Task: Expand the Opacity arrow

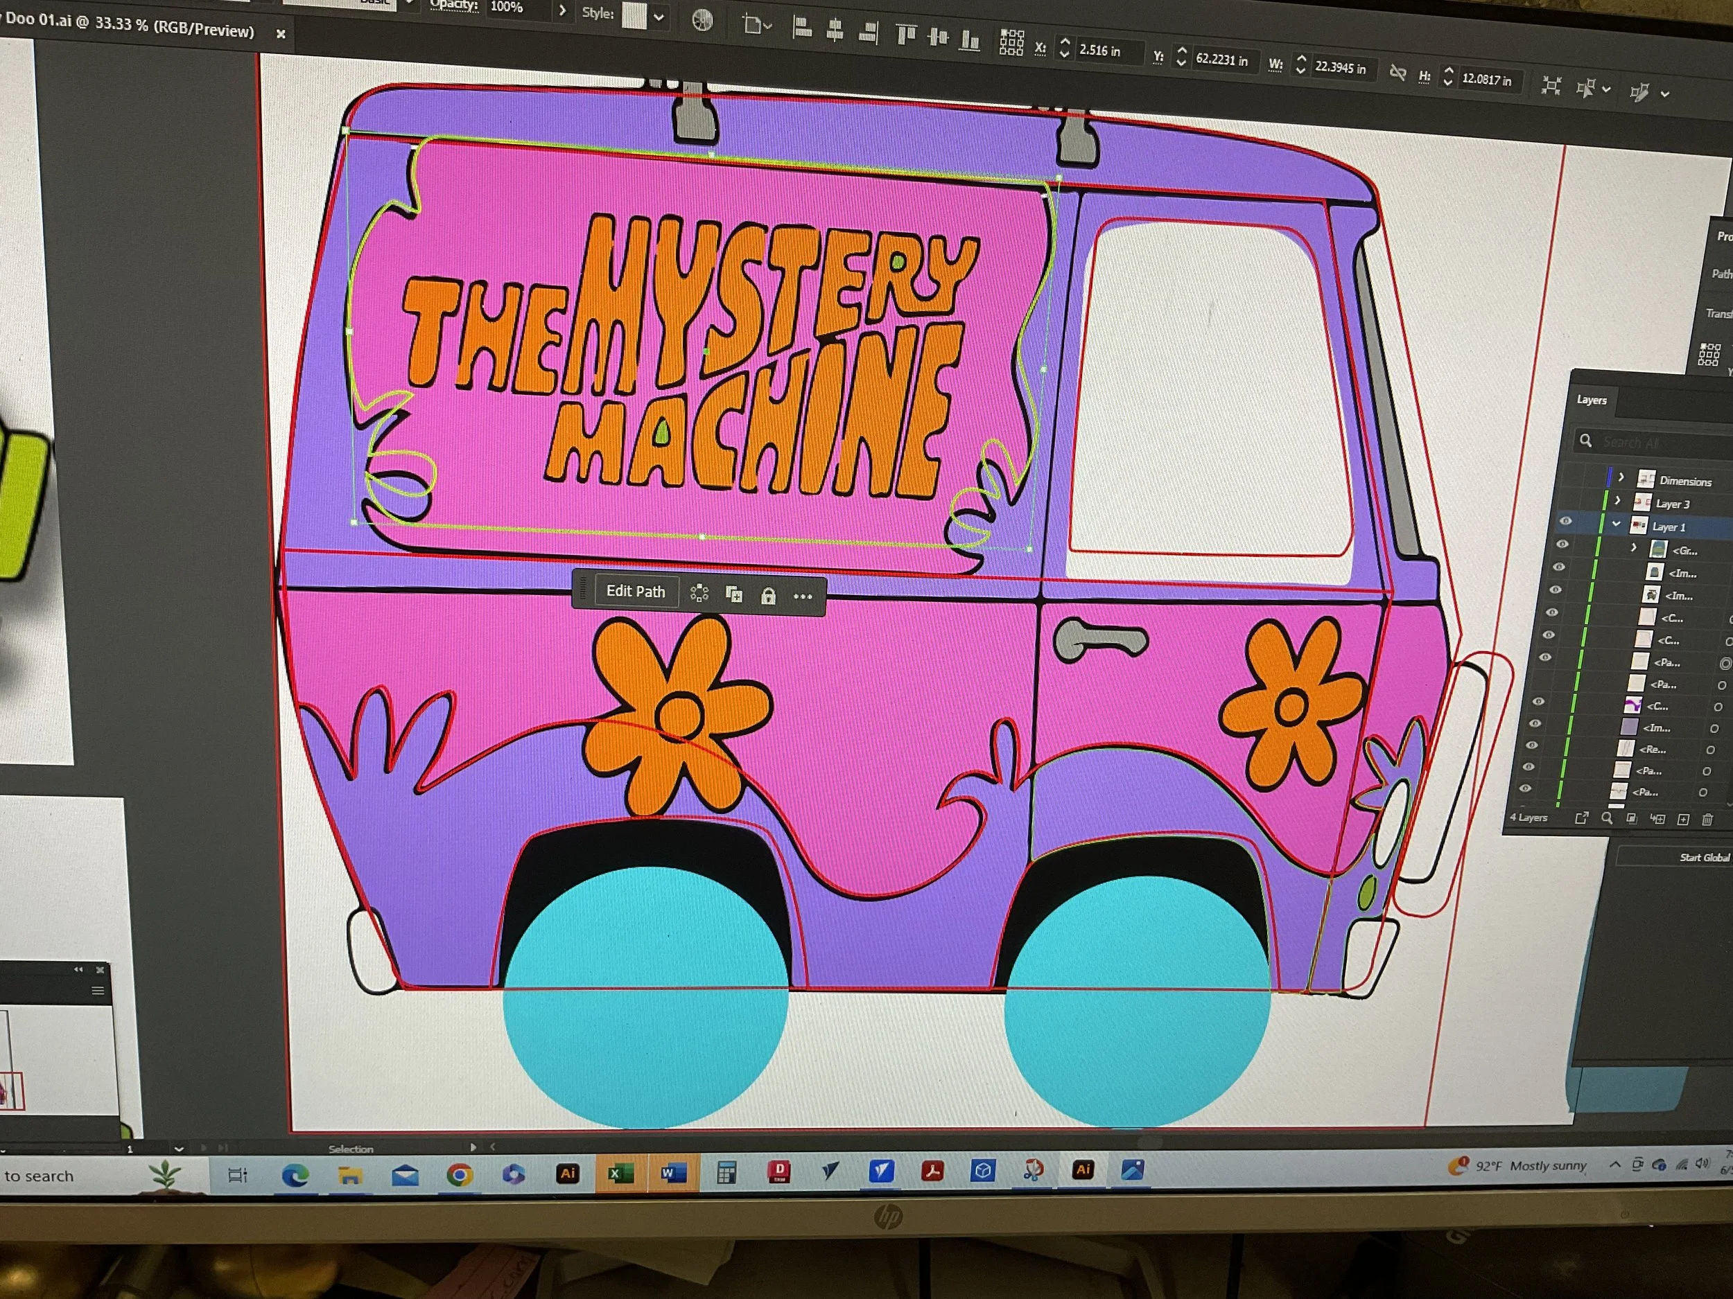Action: tap(561, 11)
